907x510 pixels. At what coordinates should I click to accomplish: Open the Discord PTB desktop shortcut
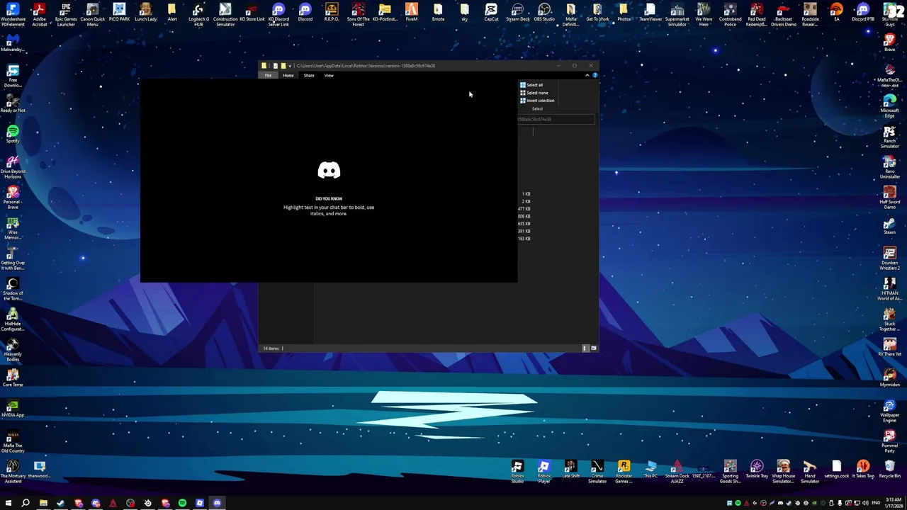863,13
